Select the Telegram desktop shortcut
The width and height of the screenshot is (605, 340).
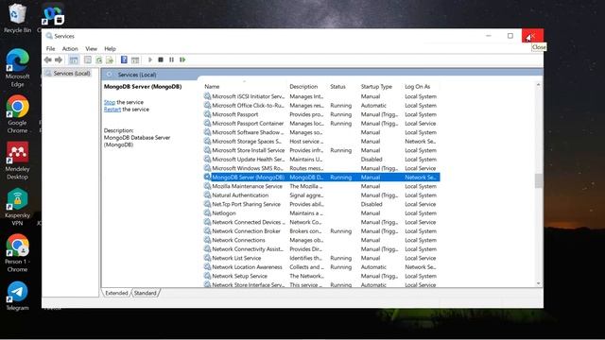(17, 296)
